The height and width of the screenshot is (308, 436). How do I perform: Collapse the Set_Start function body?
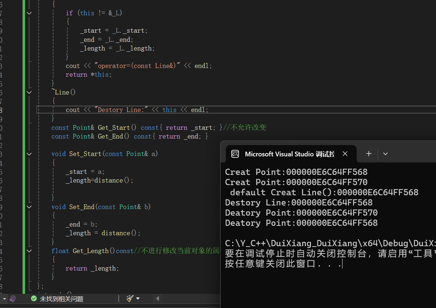[x=29, y=154]
